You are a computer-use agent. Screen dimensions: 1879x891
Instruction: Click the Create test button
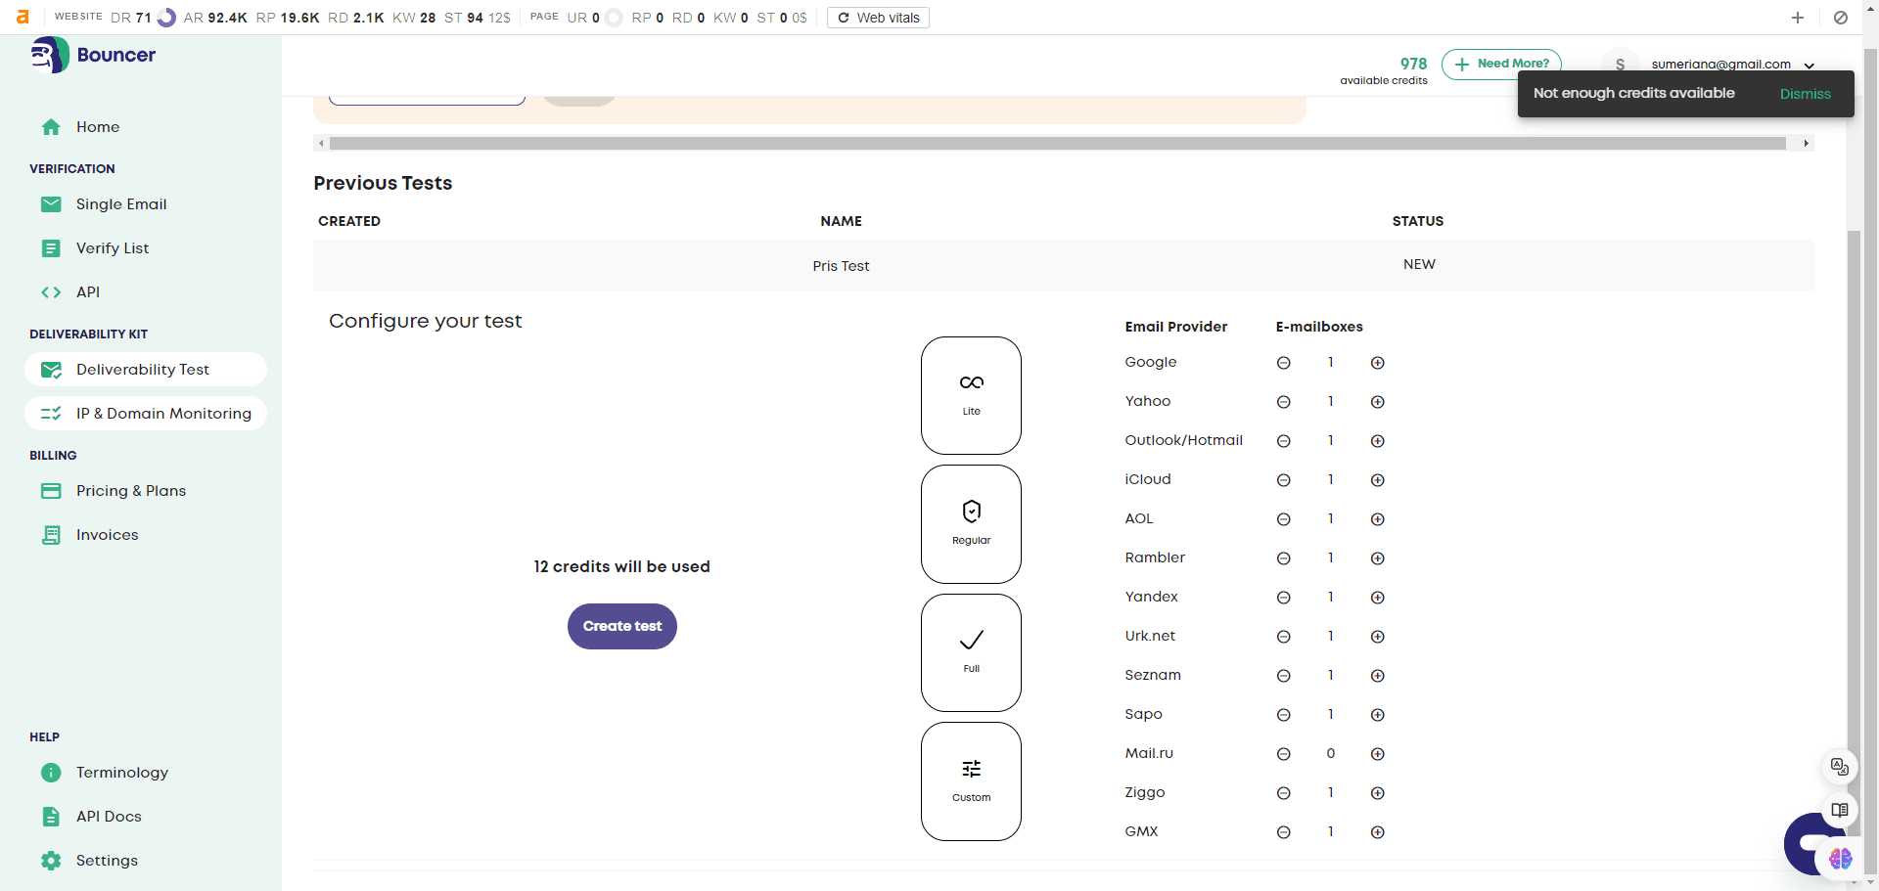pos(622,626)
